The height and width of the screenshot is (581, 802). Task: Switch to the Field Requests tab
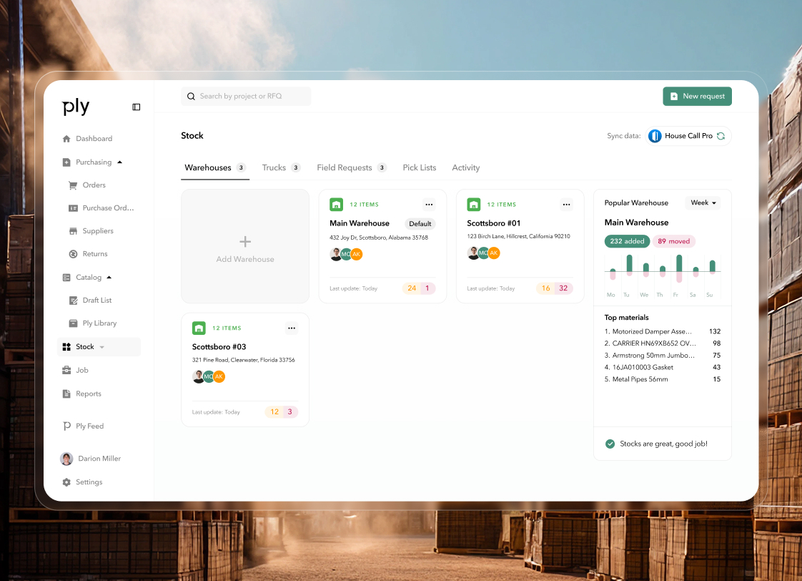[x=352, y=168]
